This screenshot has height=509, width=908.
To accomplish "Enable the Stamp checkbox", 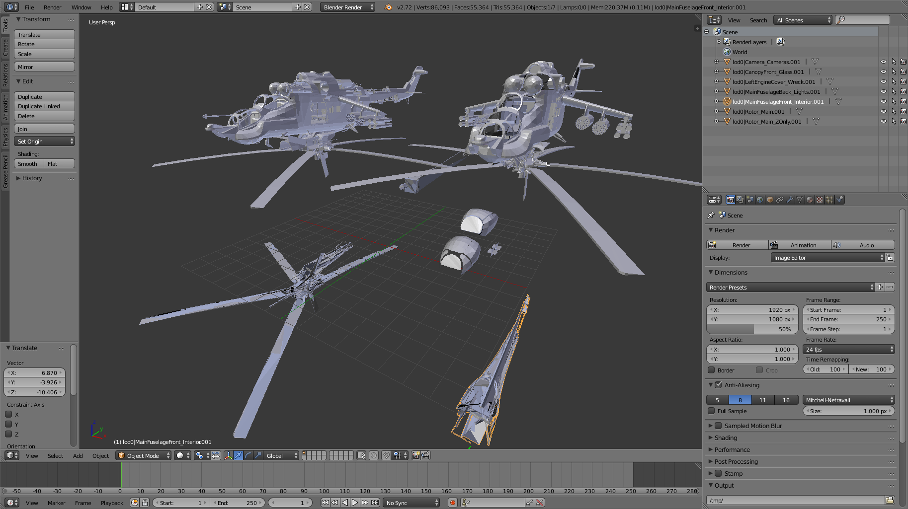I will [718, 473].
